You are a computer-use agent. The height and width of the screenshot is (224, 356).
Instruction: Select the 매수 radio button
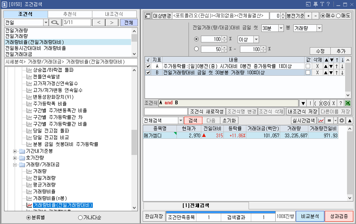pyautogui.click(x=323, y=16)
